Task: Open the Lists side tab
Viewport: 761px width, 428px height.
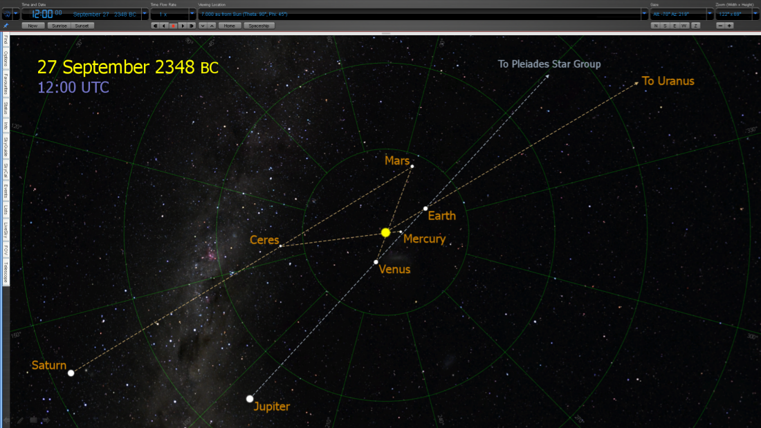Action: click(x=6, y=210)
